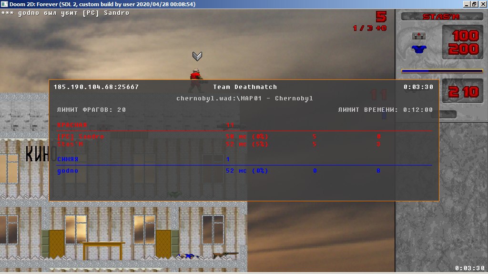
Task: Minimize the Doom 2D window
Action: click(466, 4)
